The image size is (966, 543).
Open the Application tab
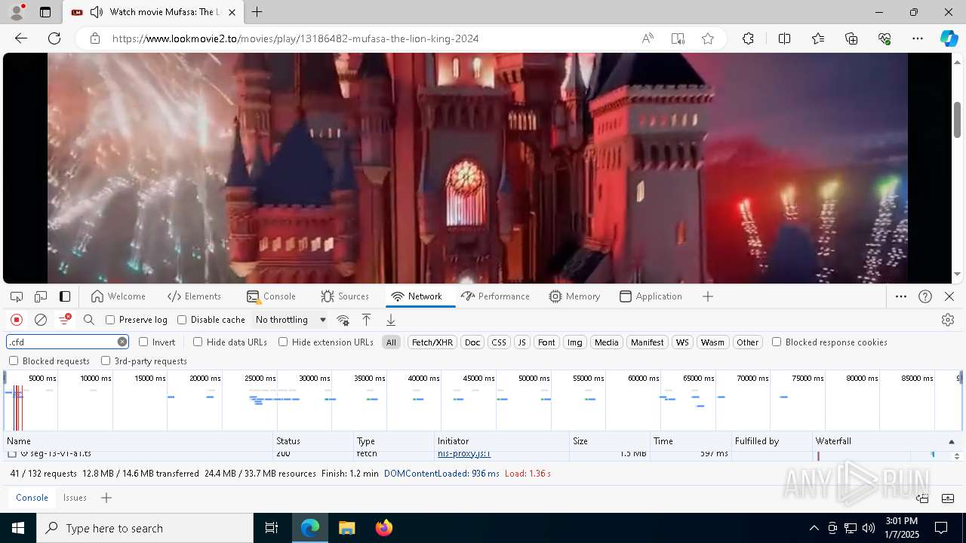651,296
